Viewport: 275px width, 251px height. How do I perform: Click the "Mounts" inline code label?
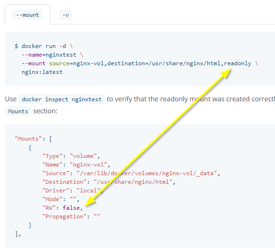pos(18,111)
